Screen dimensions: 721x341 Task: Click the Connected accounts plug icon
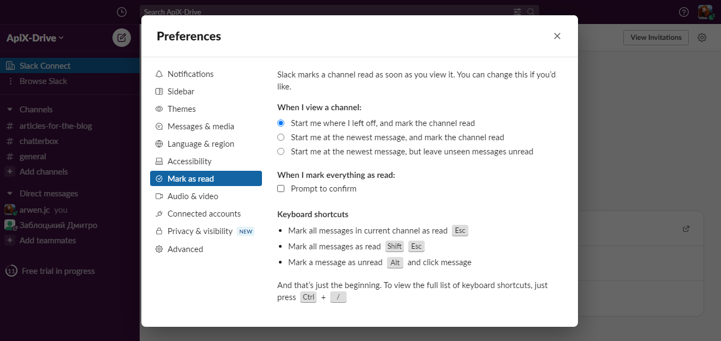pyautogui.click(x=159, y=213)
